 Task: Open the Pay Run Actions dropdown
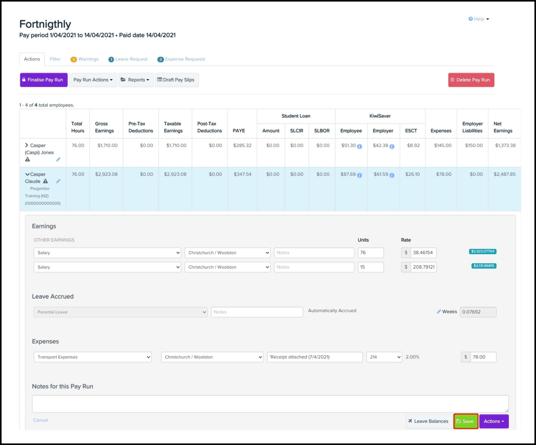click(x=93, y=80)
